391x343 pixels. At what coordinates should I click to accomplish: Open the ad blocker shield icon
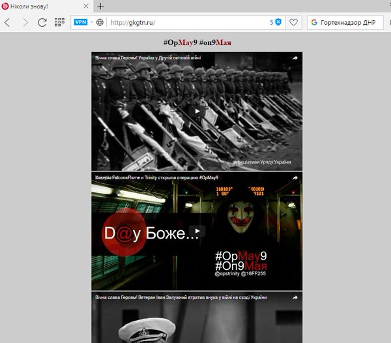pyautogui.click(x=278, y=22)
